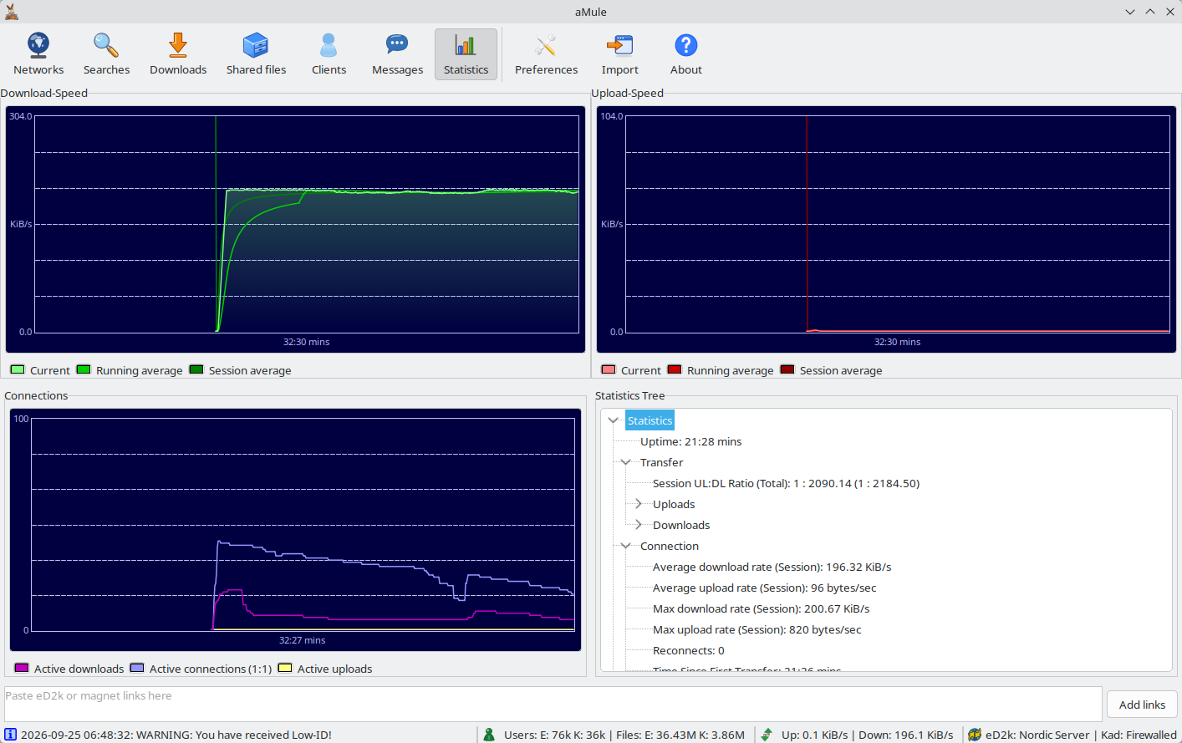Click the eD2k connection globe icon
This screenshot has height=743, width=1182.
(x=975, y=735)
